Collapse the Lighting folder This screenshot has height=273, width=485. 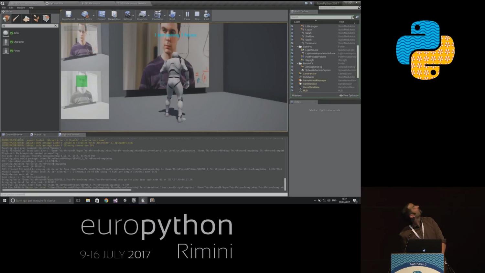click(x=298, y=47)
